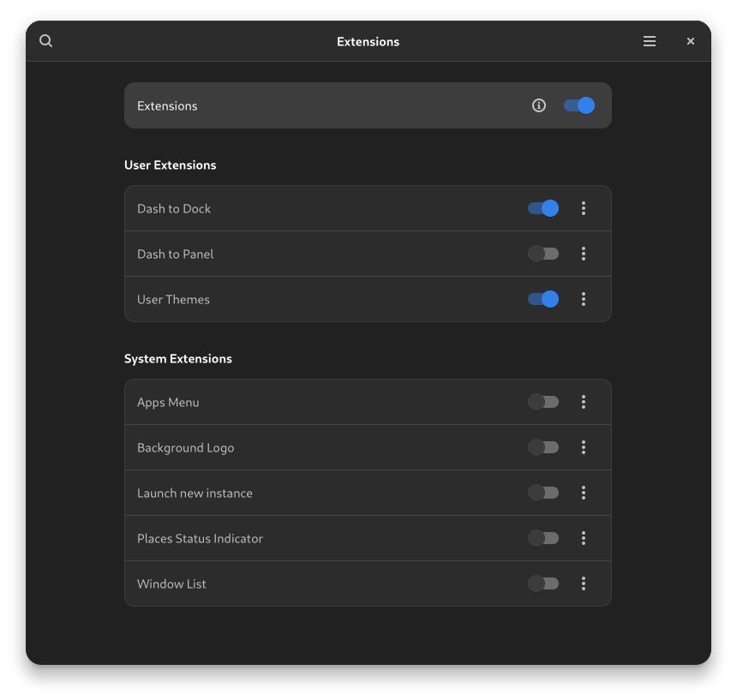Open Dash to Panel three-dot menu

click(x=584, y=254)
